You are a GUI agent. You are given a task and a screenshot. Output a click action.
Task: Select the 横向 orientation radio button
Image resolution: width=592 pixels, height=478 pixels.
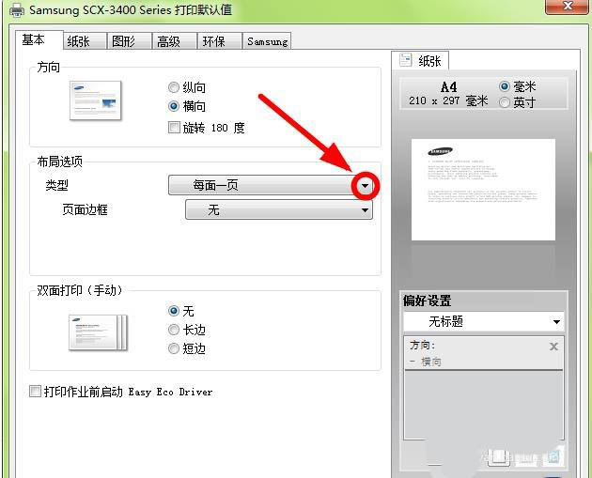173,106
